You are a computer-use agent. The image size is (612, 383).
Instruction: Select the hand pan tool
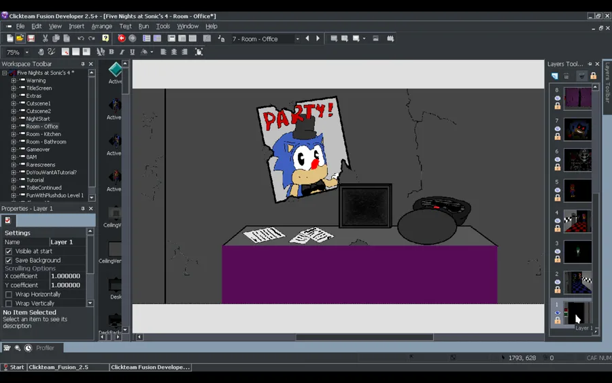point(41,52)
